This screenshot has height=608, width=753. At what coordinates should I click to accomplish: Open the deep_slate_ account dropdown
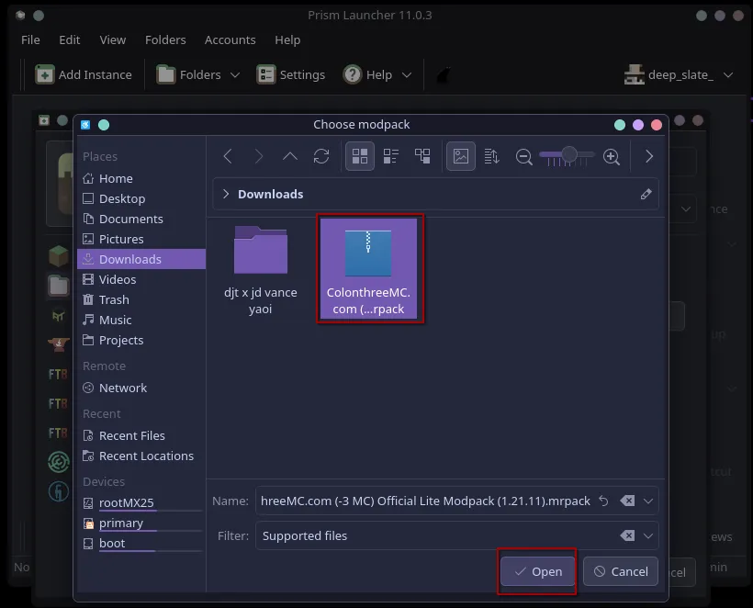coord(679,75)
